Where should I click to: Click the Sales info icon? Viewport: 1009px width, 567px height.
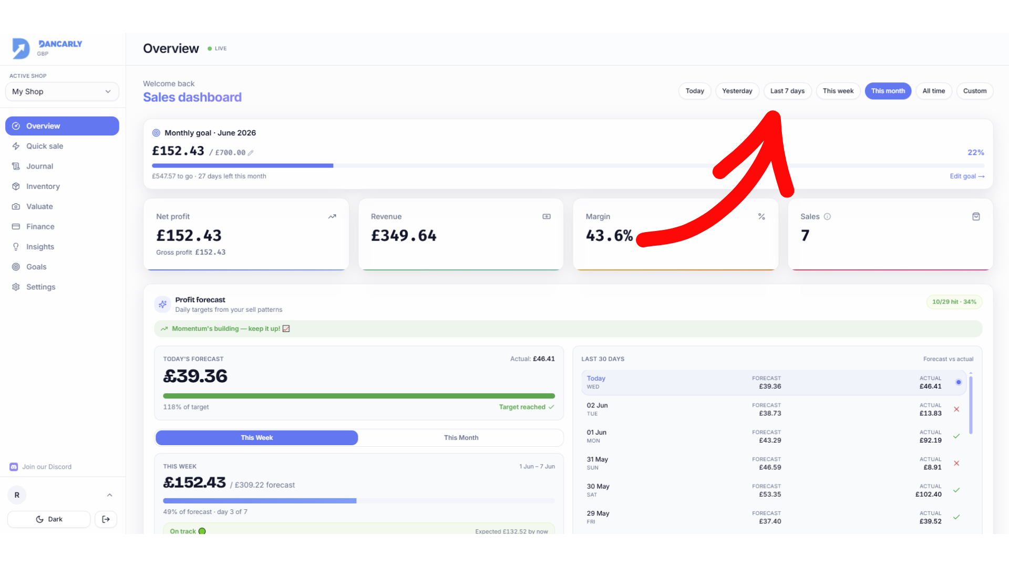pos(827,216)
